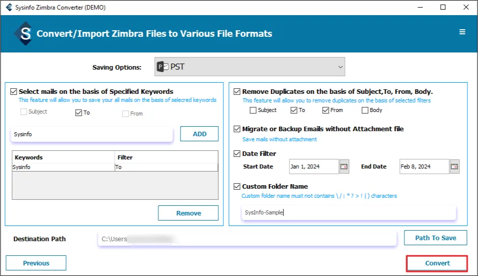Viewport: 478px width, 276px height.
Task: Open the hamburger menu icon
Action: pos(462,32)
